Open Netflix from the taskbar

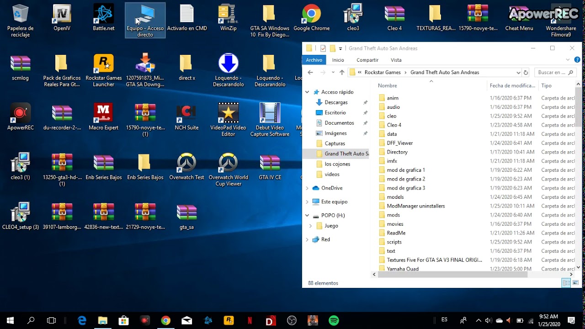(250, 321)
